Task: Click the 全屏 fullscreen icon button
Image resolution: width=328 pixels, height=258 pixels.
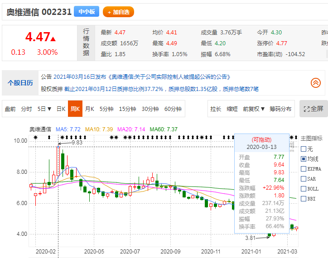Action: point(314,109)
